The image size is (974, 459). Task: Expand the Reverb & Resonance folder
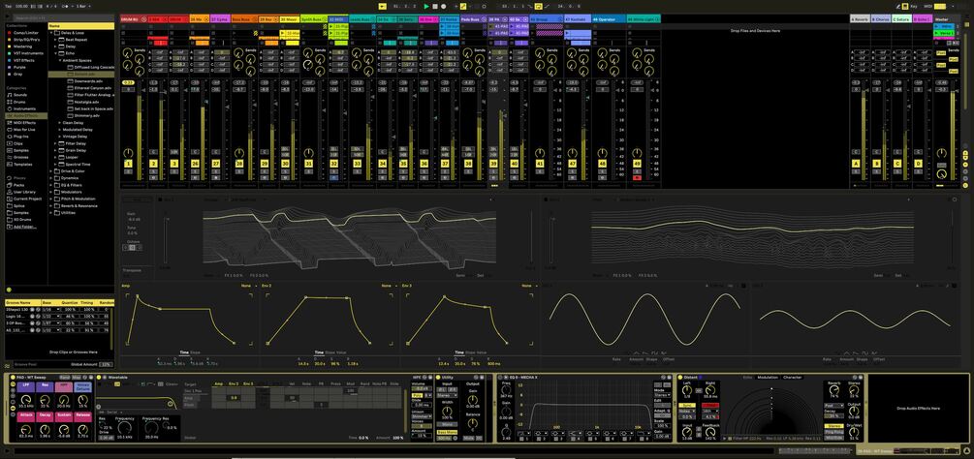tap(51, 206)
